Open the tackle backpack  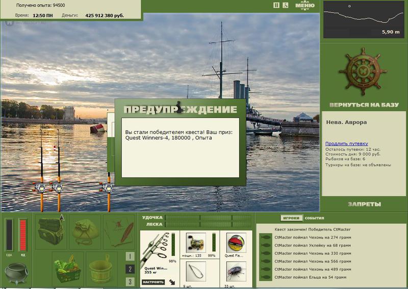pyautogui.click(x=51, y=231)
